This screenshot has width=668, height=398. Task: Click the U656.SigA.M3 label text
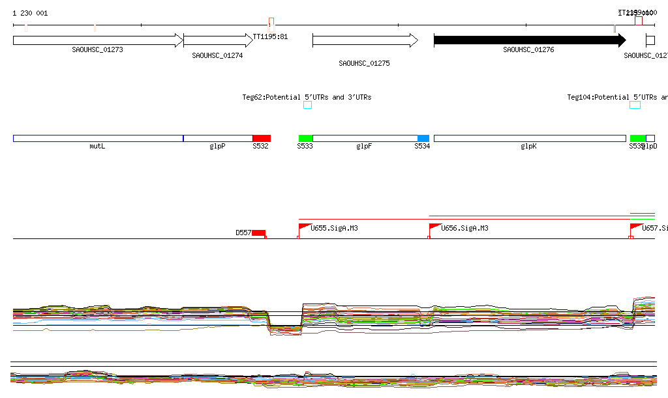click(464, 229)
